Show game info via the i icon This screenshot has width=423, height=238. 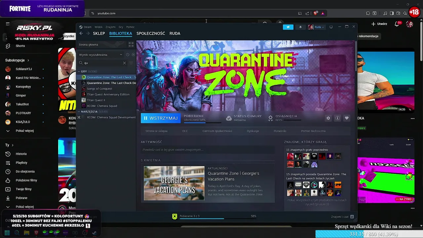tap(337, 118)
